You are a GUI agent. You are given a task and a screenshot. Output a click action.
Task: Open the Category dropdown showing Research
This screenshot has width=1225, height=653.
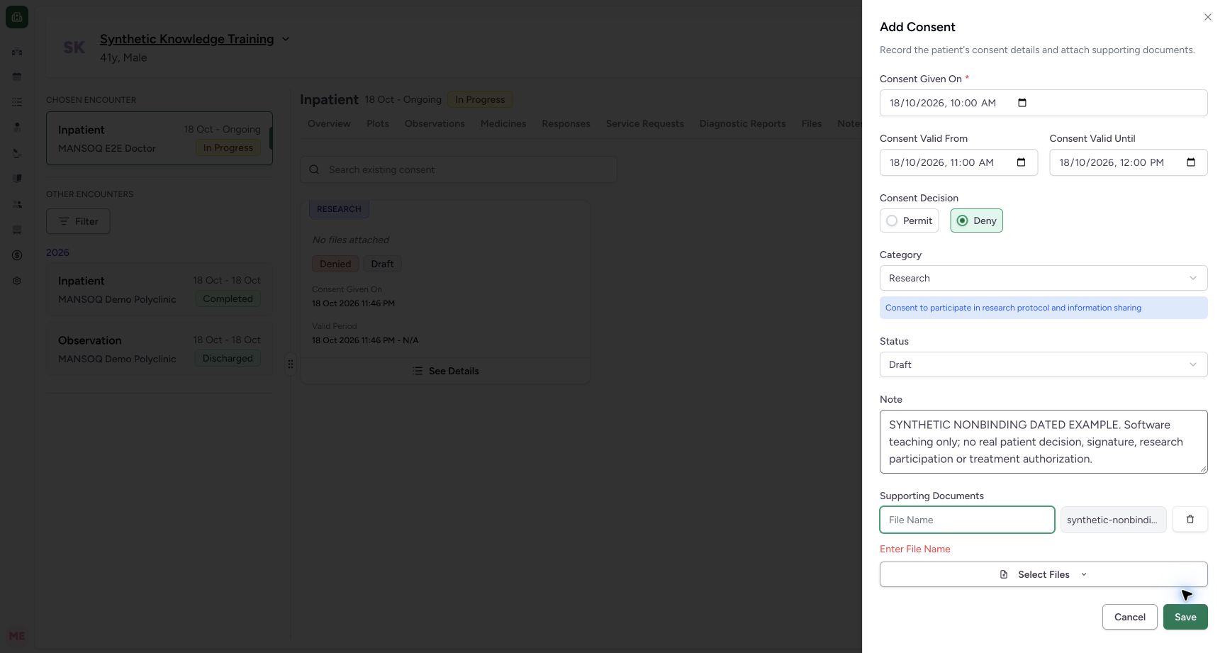[x=1044, y=278]
